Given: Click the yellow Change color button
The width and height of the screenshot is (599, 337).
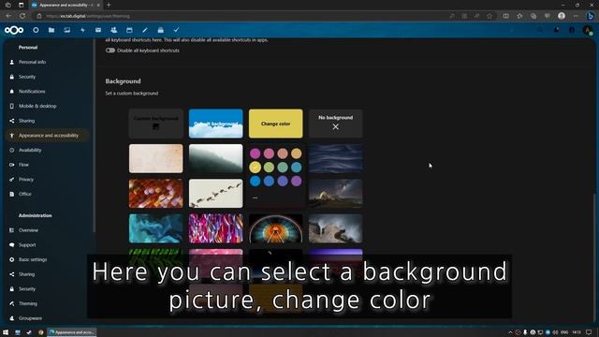Looking at the screenshot, I should pyautogui.click(x=275, y=124).
